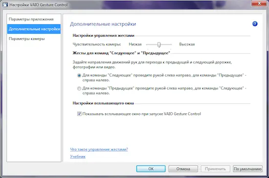The width and height of the screenshot is (269, 178).
Task: Toggle the popup window on launch checkbox
Action: pos(79,114)
